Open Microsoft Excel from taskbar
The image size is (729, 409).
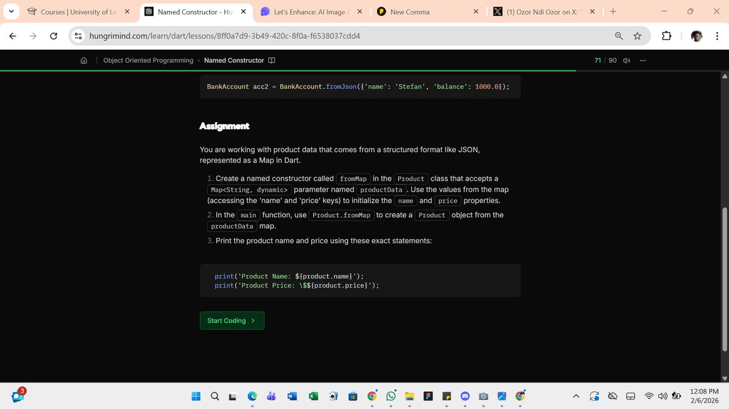coord(313,396)
